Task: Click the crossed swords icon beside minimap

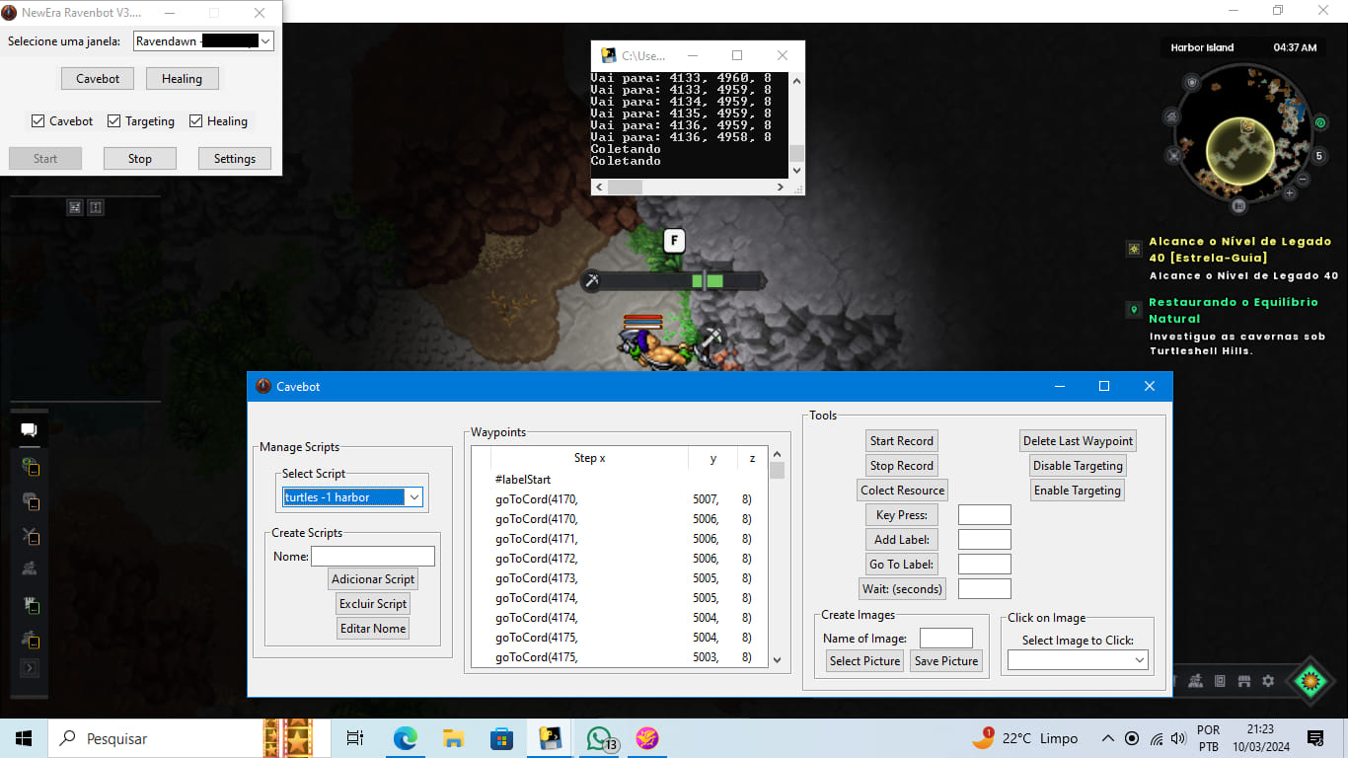Action: (x=1173, y=155)
